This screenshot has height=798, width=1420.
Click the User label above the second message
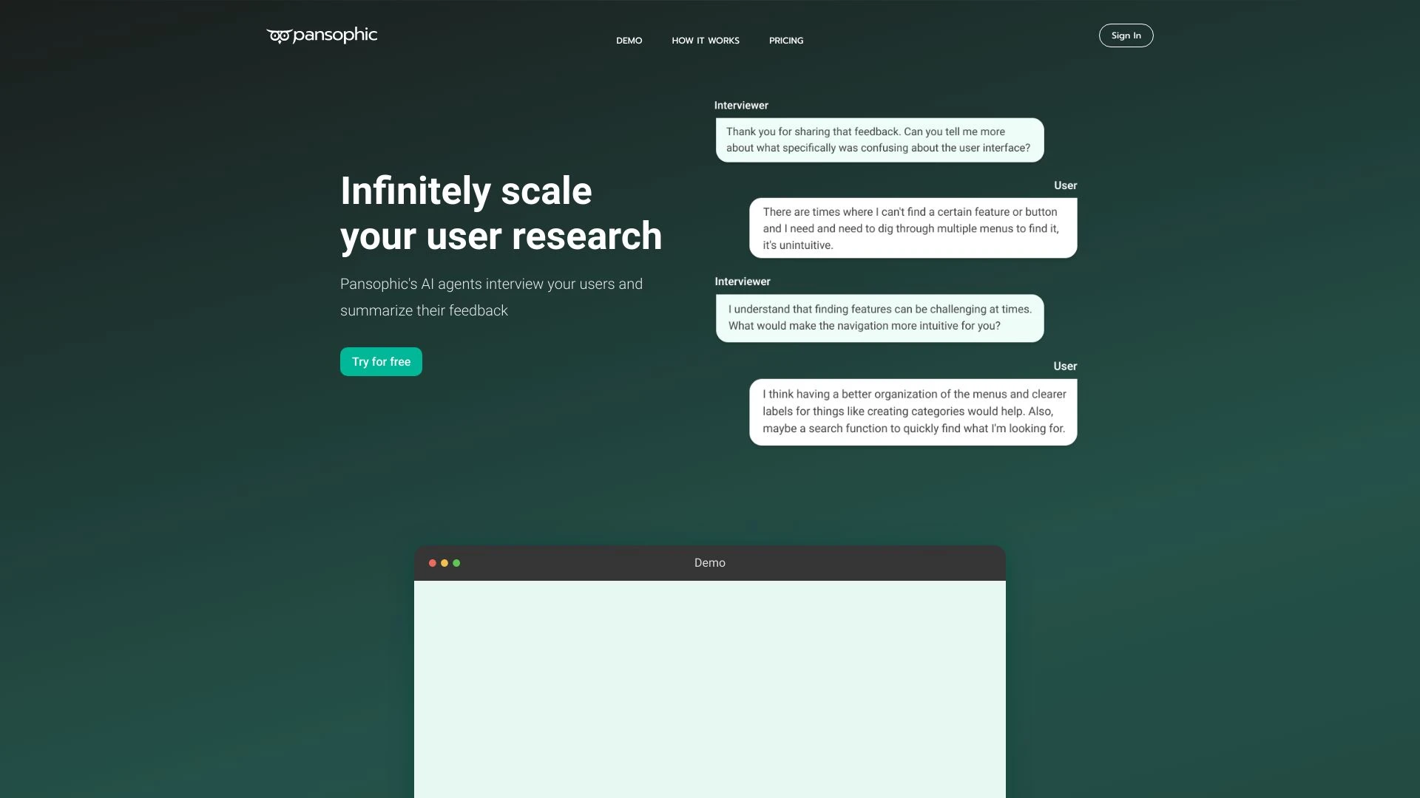point(1065,185)
